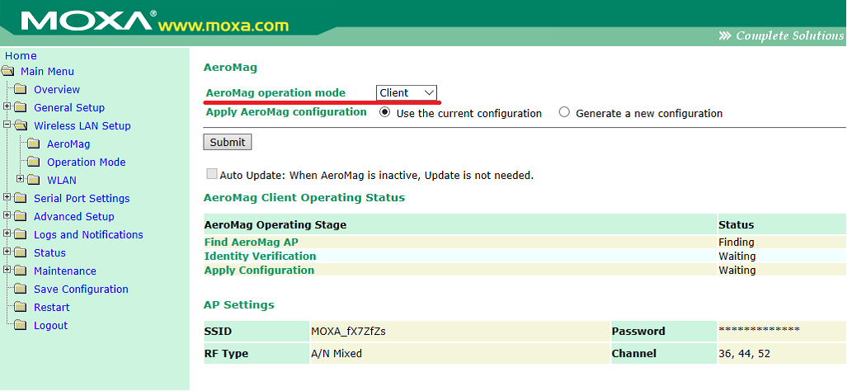Viewport: 847px width, 391px height.
Task: Go to the Home link
Action: point(21,56)
